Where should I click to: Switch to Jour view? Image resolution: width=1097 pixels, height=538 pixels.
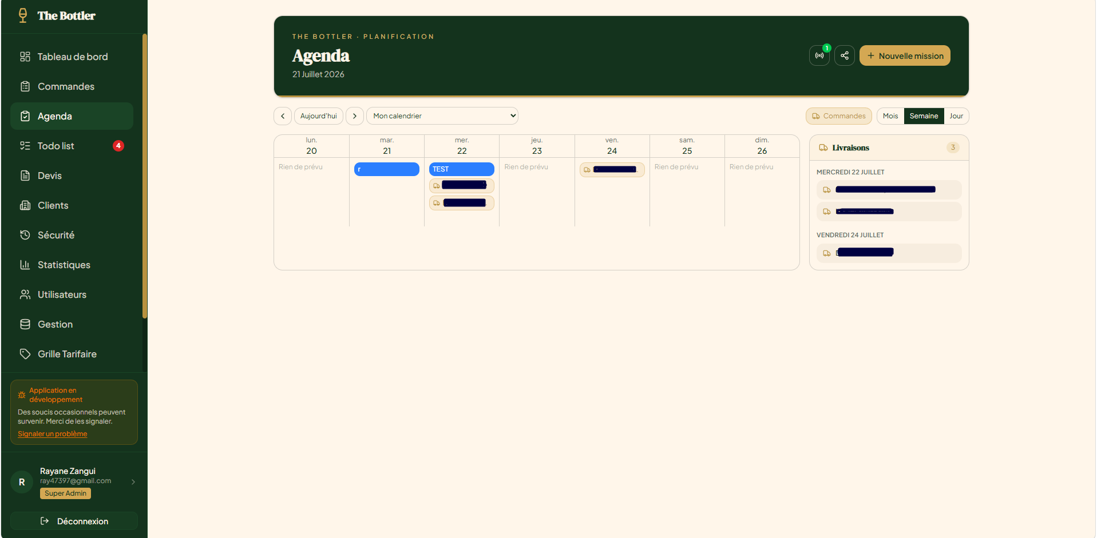956,116
